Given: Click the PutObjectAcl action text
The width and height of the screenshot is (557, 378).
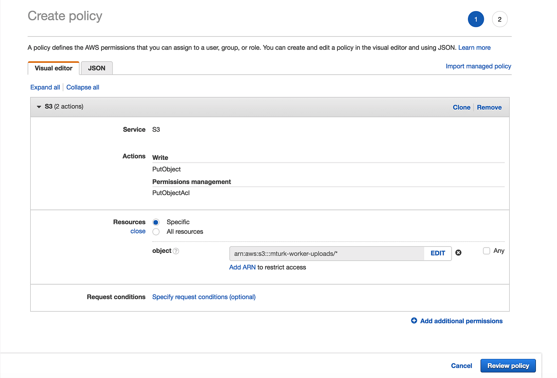Looking at the screenshot, I should (x=171, y=193).
